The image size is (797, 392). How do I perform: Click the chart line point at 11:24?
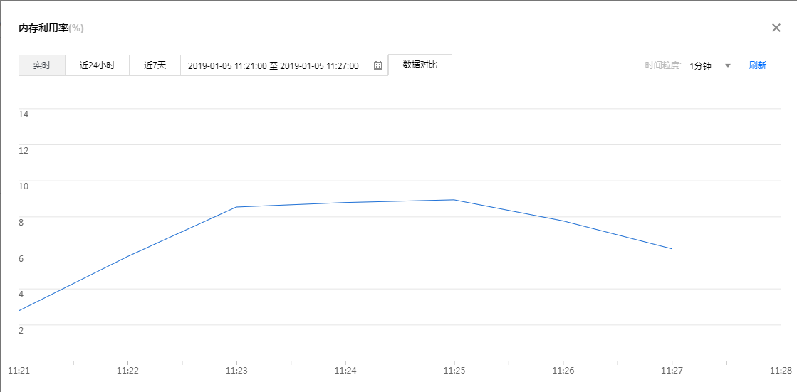pos(345,203)
